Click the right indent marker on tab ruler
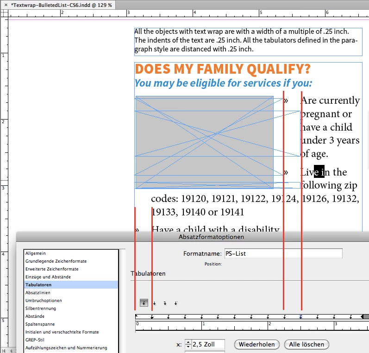Image resolution: width=369 pixels, height=353 pixels. [362, 317]
